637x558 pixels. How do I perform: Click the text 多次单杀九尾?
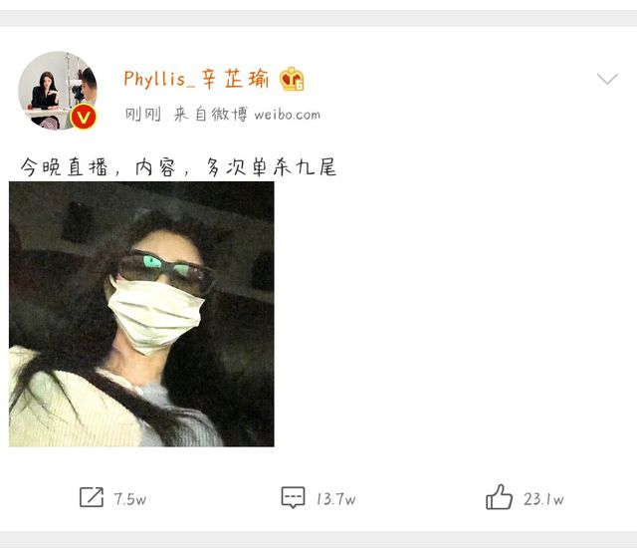click(271, 166)
